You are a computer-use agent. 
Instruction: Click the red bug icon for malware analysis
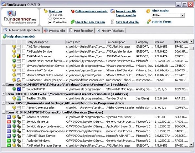tap(73, 11)
